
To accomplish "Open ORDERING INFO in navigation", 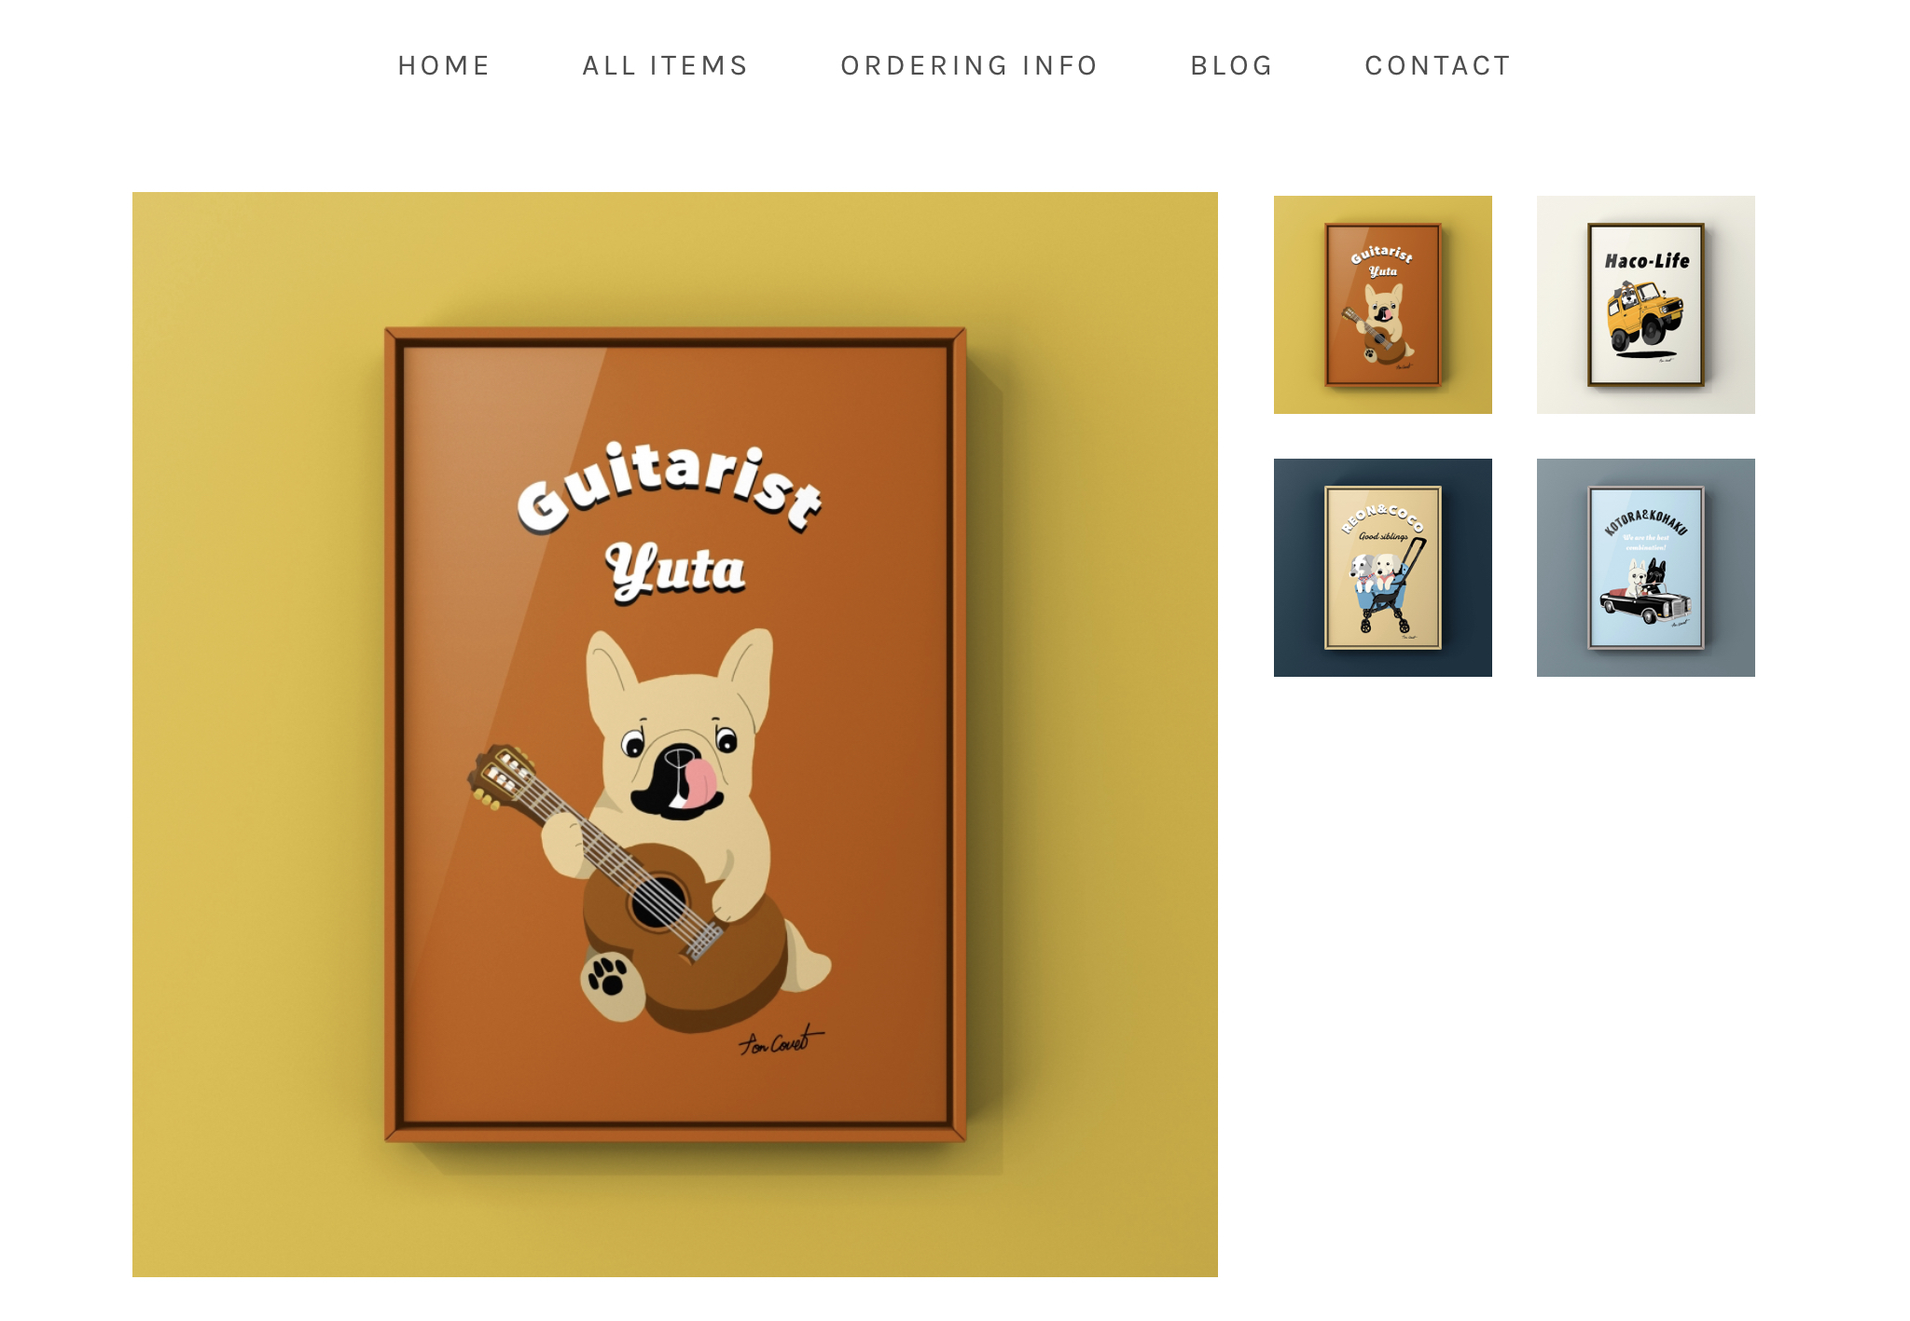I will click(969, 65).
